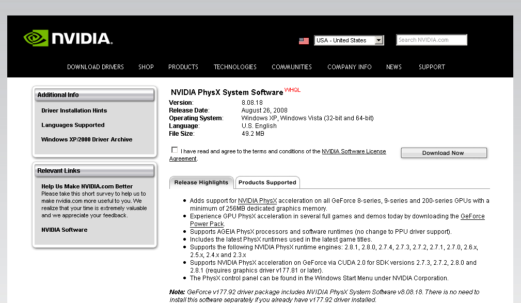Go to the Technologies menu

(x=235, y=67)
